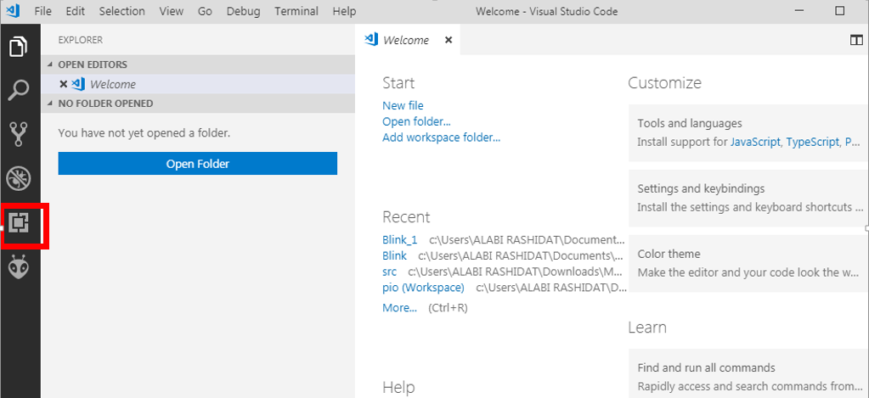869x398 pixels.
Task: Open the Color theme card
Action: pyautogui.click(x=748, y=263)
